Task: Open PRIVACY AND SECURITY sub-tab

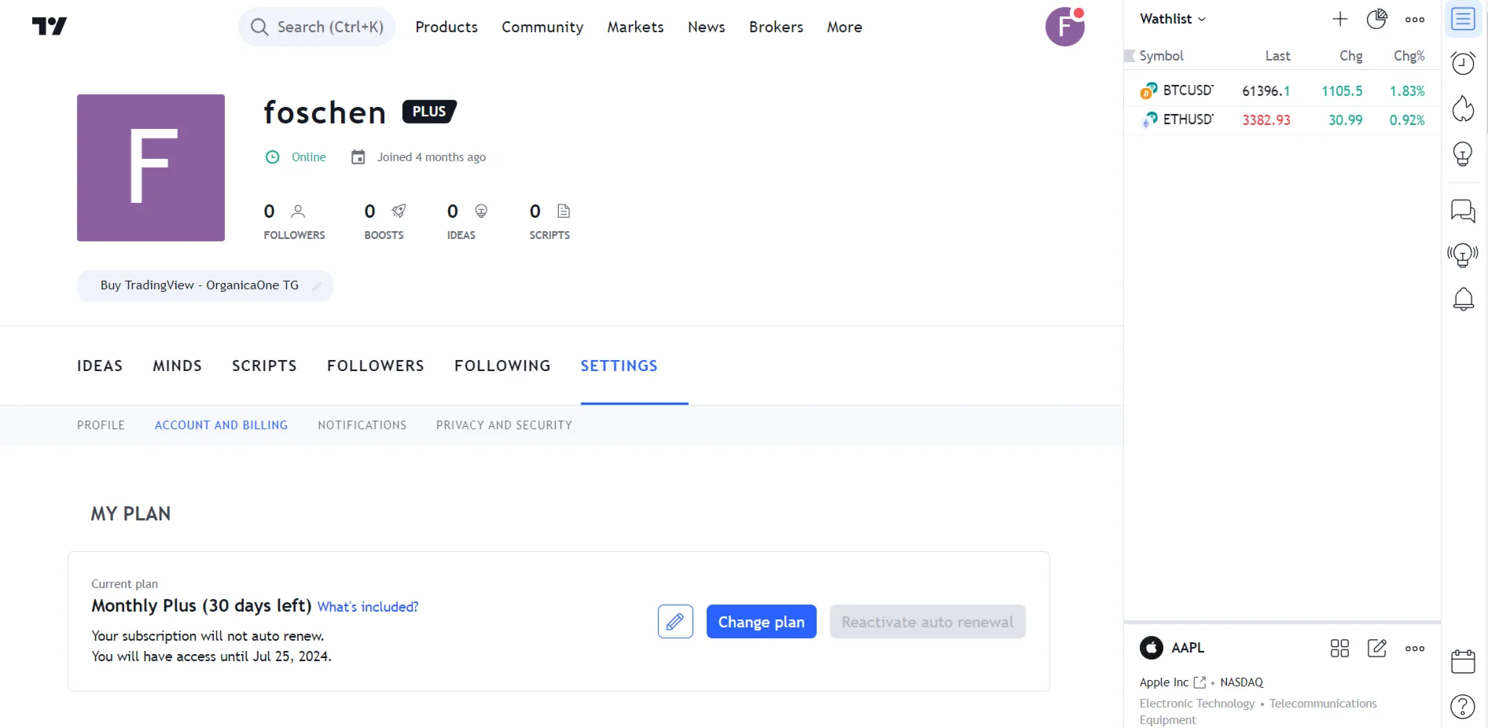Action: [x=504, y=425]
